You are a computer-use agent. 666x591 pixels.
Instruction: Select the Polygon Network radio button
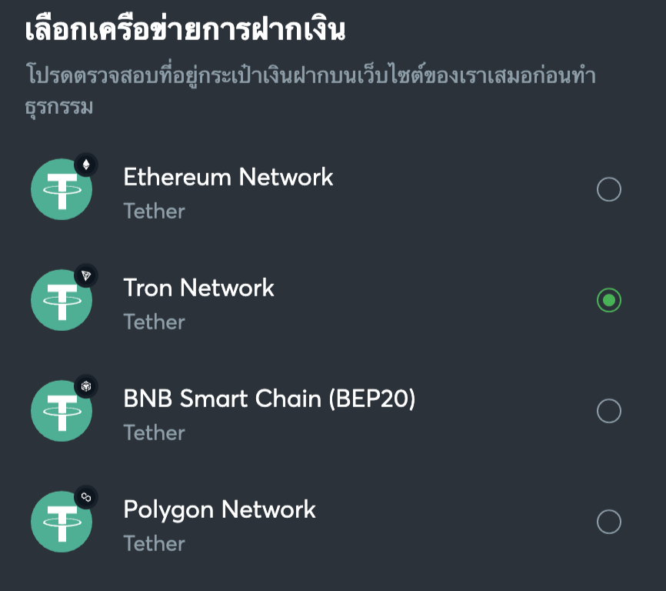[x=608, y=522]
